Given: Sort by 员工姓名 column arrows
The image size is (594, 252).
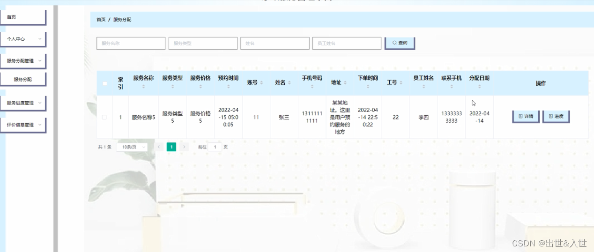Looking at the screenshot, I should click(x=423, y=87).
